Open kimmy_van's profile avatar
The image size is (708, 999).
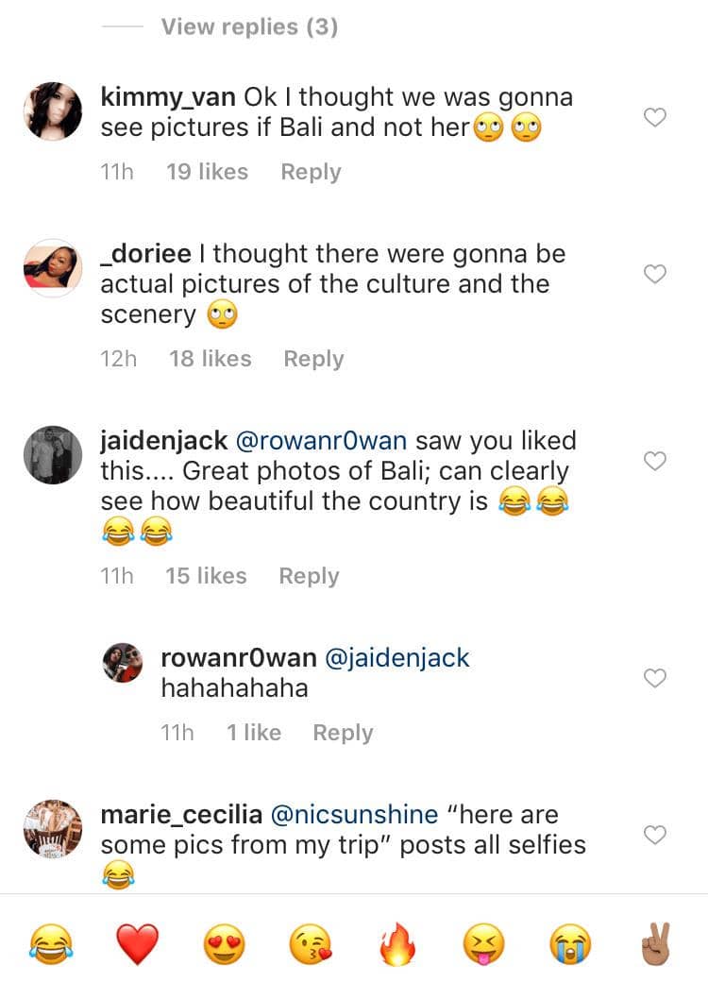[x=53, y=110]
